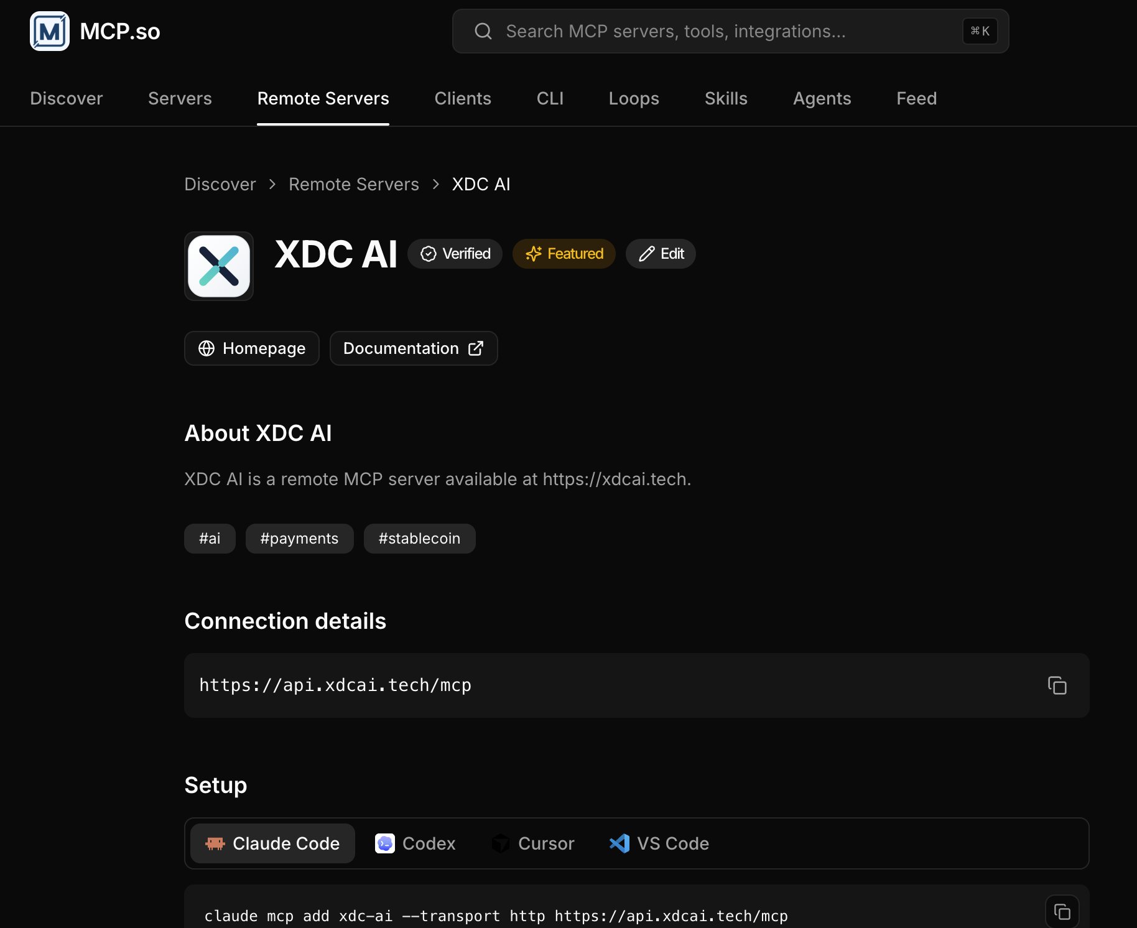Select the Claude Code setup tab

[272, 843]
